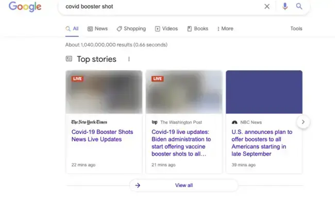Switch to the Videos tab
The image size is (335, 201).
[166, 29]
